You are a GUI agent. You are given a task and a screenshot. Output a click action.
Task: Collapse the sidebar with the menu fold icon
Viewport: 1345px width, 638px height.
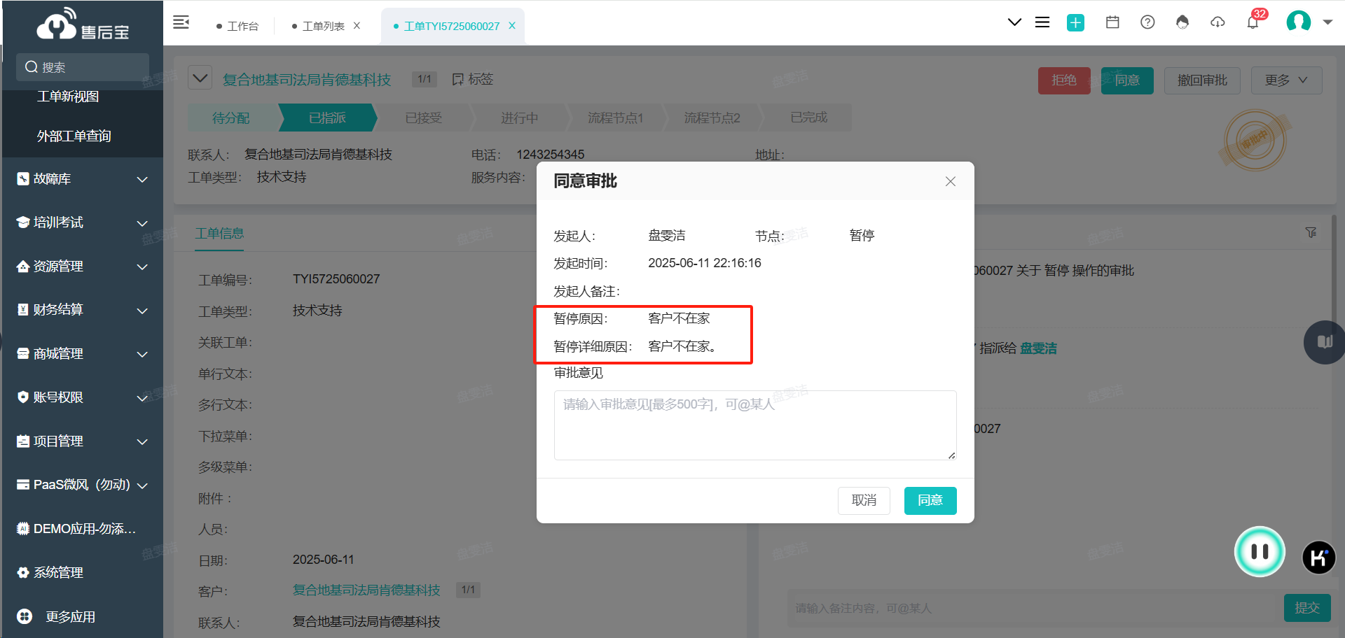click(x=181, y=22)
